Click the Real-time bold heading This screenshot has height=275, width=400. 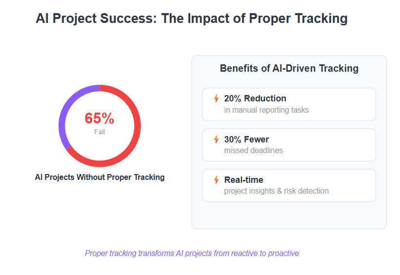tap(243, 180)
